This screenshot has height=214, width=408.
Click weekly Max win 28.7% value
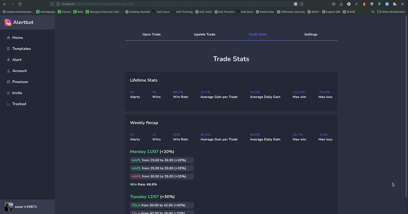[x=298, y=134]
